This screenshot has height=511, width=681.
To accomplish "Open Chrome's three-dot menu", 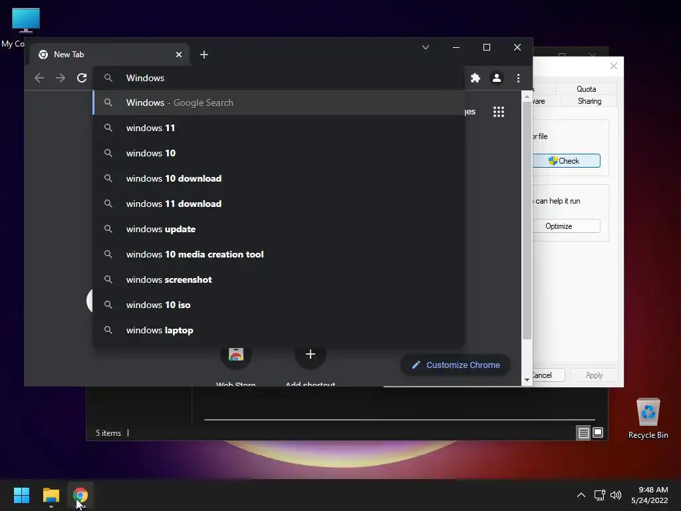I will [x=518, y=78].
